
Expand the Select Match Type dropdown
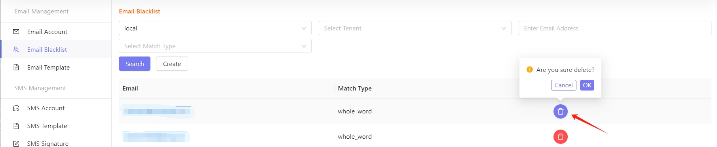[215, 46]
